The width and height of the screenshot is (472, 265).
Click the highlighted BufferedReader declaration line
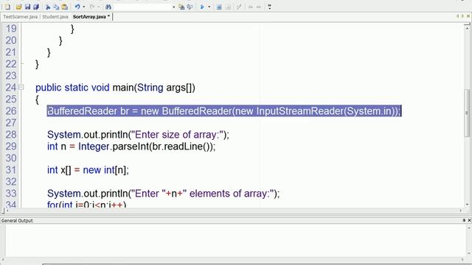[x=224, y=111]
